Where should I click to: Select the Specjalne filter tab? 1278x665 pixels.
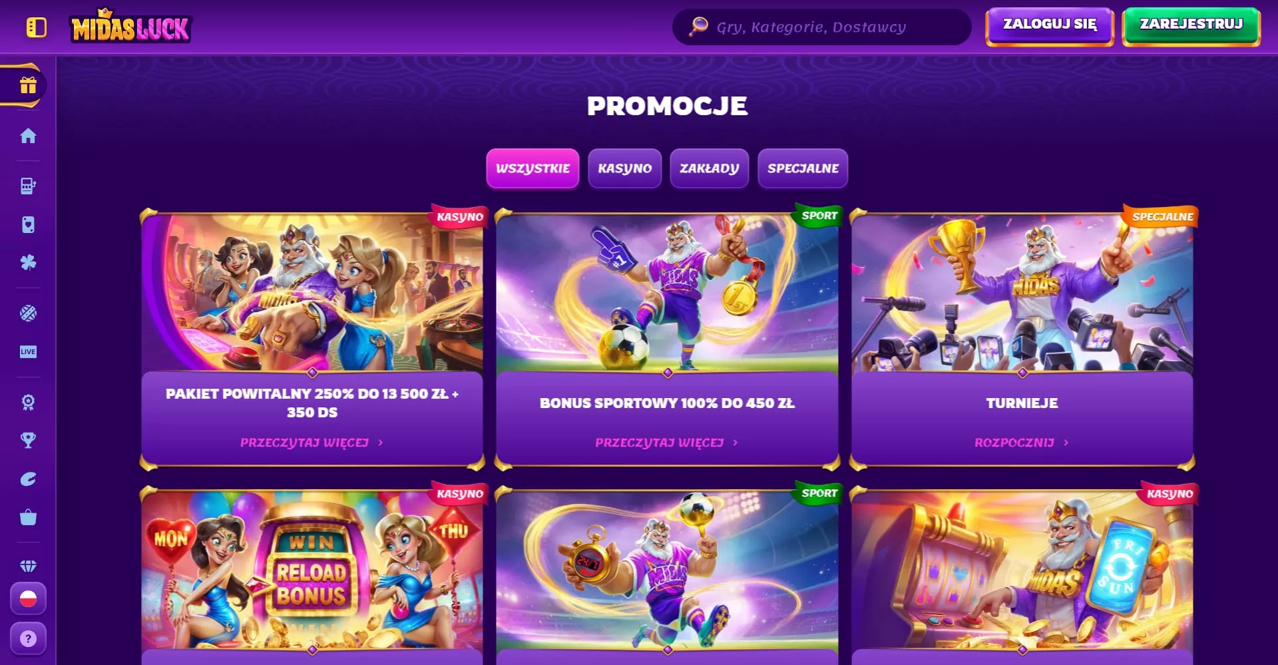tap(803, 168)
